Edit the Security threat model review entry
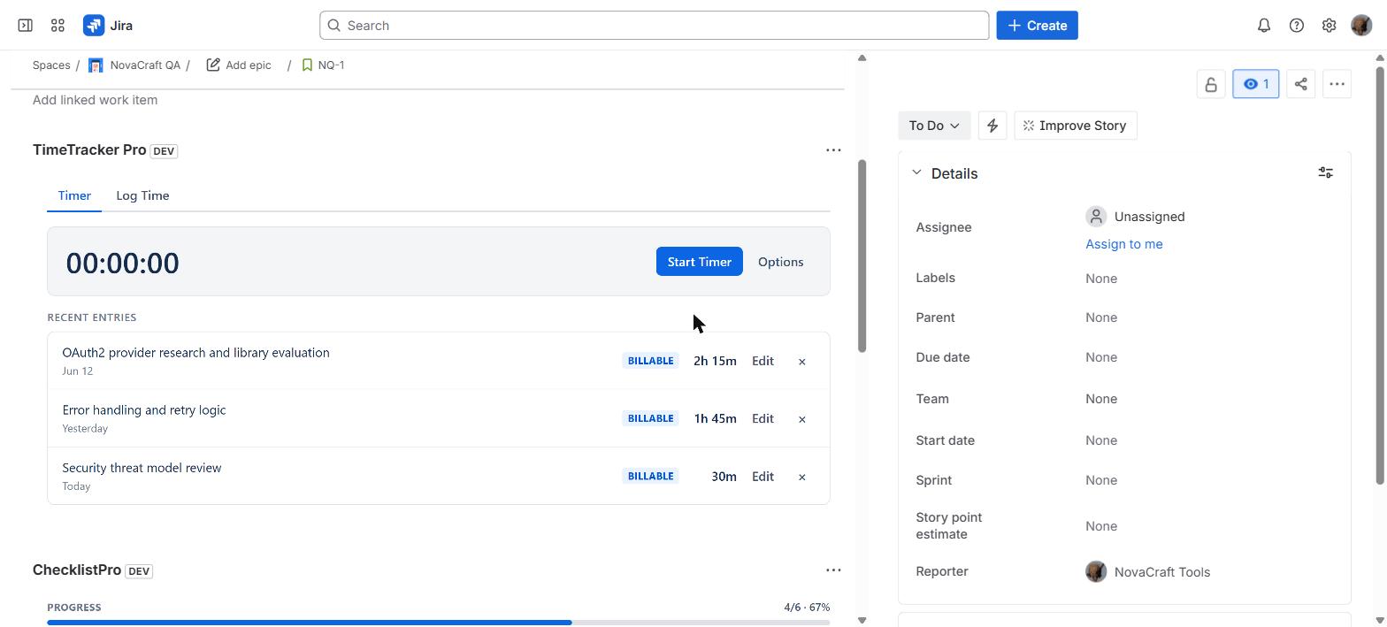 [x=762, y=476]
